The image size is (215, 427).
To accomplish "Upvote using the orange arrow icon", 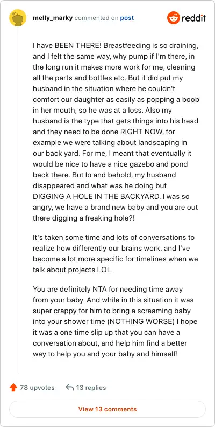I will coord(13,388).
